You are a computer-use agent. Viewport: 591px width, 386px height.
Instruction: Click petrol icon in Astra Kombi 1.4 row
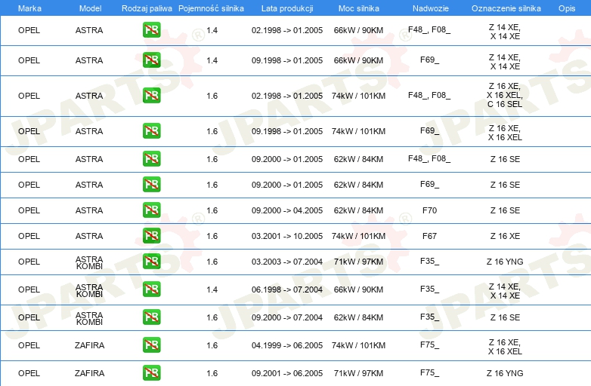point(151,289)
